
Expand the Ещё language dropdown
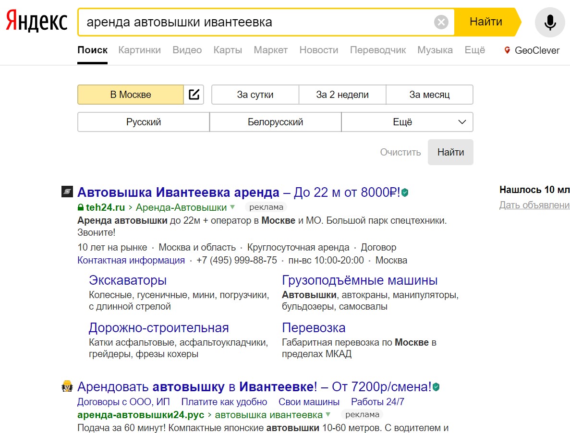407,122
